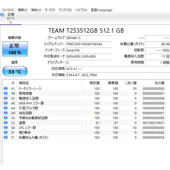
Task: Click status orb for F1 総書き込み量
Action: tap(6, 137)
